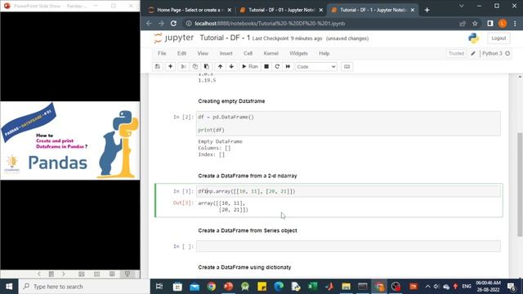523x294 pixels.
Task: Go to previous slide in PowerPoint
Action: [39, 274]
